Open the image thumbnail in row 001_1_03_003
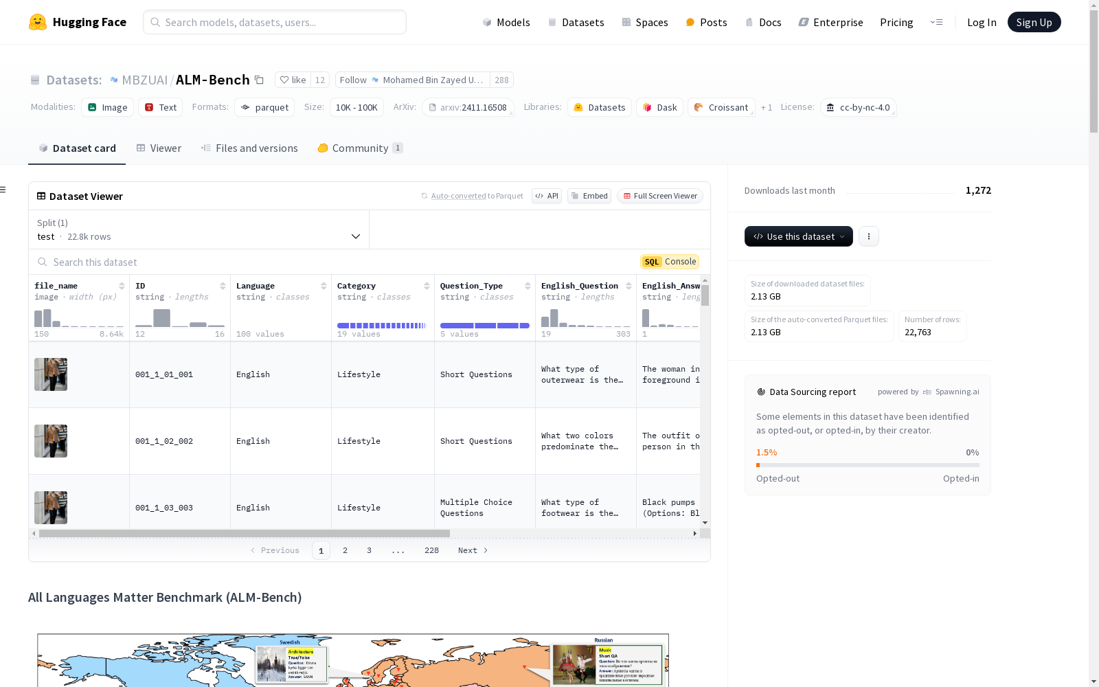The height and width of the screenshot is (687, 1099). point(51,508)
